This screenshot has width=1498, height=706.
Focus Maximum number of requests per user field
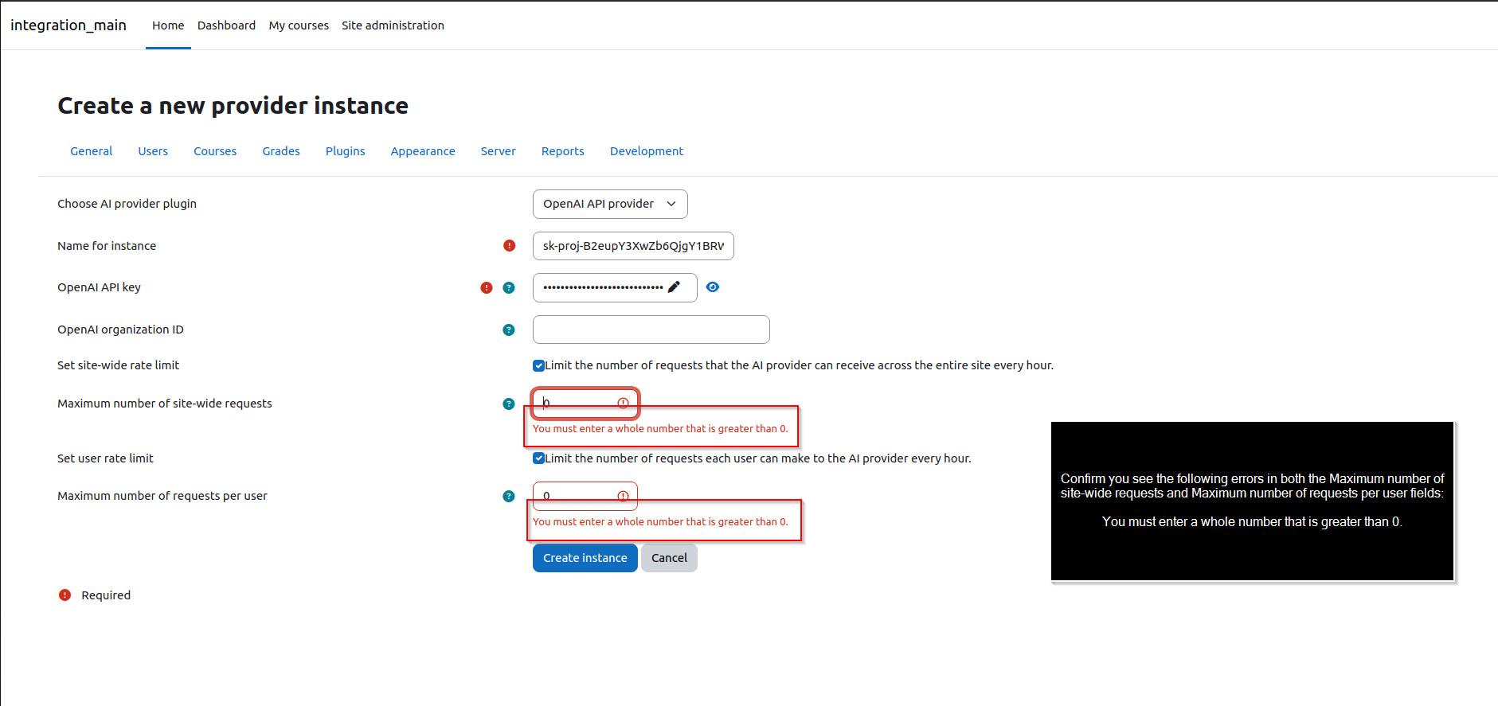coord(585,496)
